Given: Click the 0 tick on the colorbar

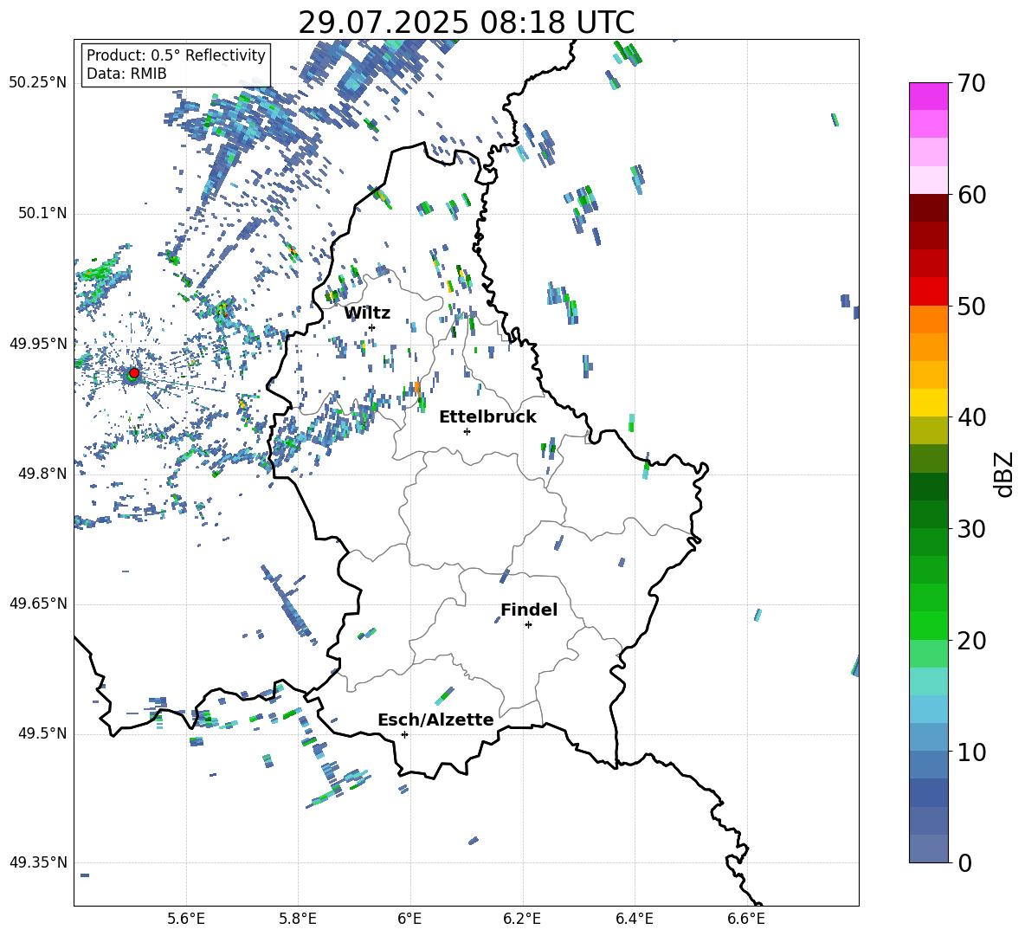Looking at the screenshot, I should click(x=965, y=863).
